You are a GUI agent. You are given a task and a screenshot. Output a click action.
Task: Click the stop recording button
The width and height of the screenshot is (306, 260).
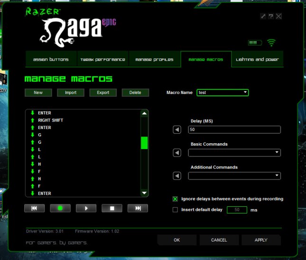pos(111,208)
